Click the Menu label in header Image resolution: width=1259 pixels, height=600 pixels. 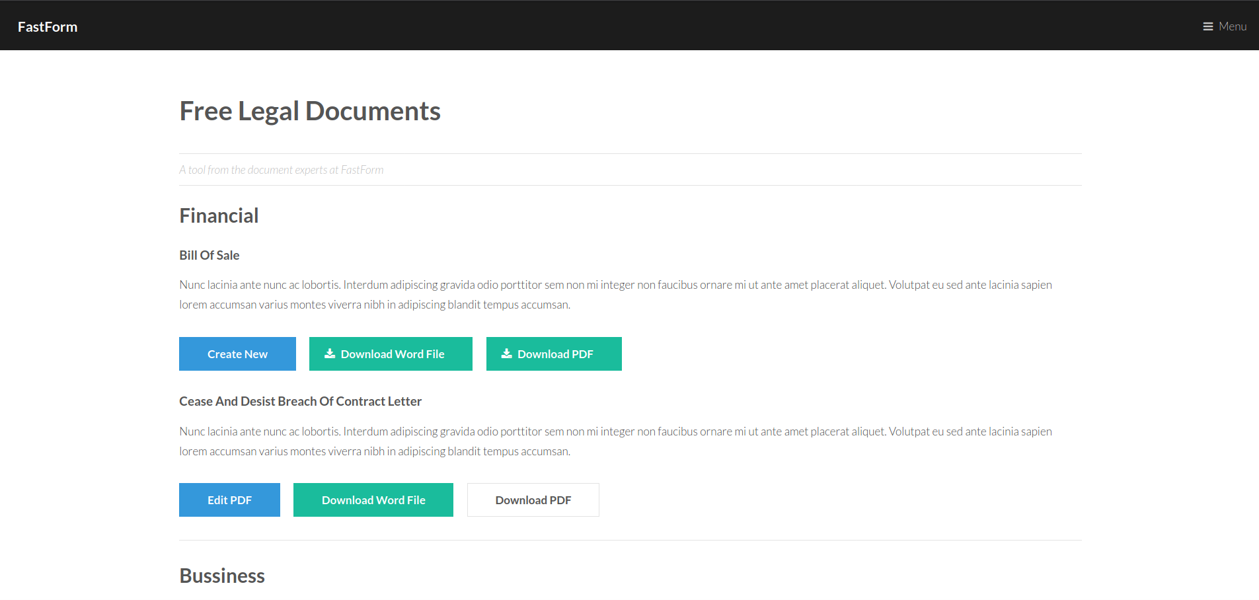coord(1233,26)
